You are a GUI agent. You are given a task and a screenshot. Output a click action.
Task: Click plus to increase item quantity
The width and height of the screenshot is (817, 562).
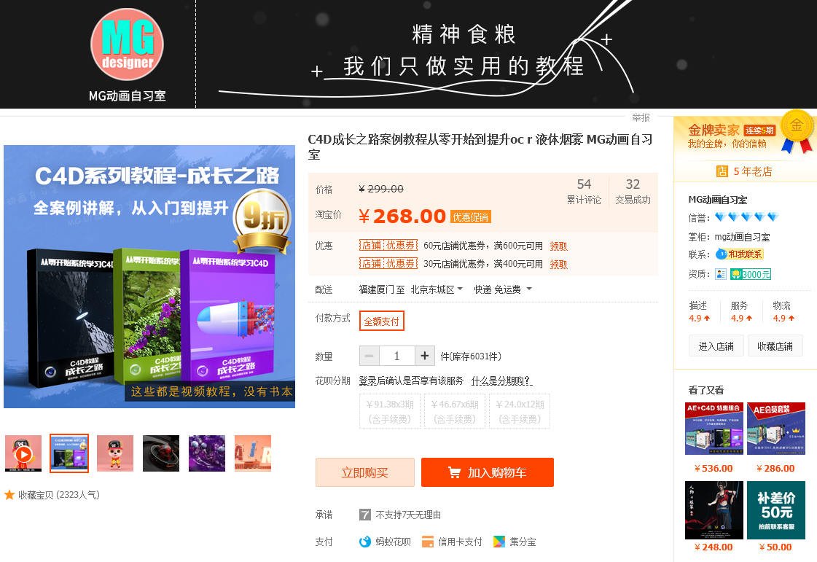click(x=425, y=356)
